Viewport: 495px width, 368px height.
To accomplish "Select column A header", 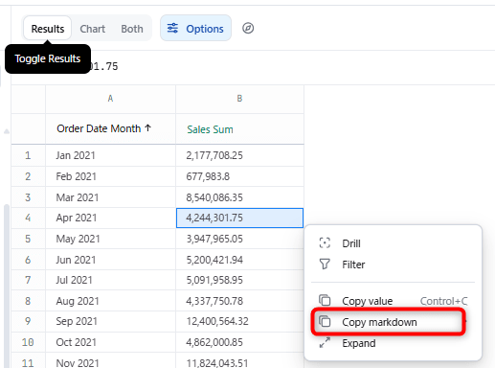I will tap(110, 99).
